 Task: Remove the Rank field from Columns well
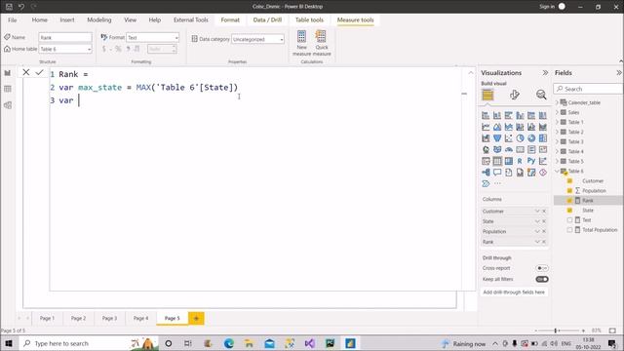544,242
